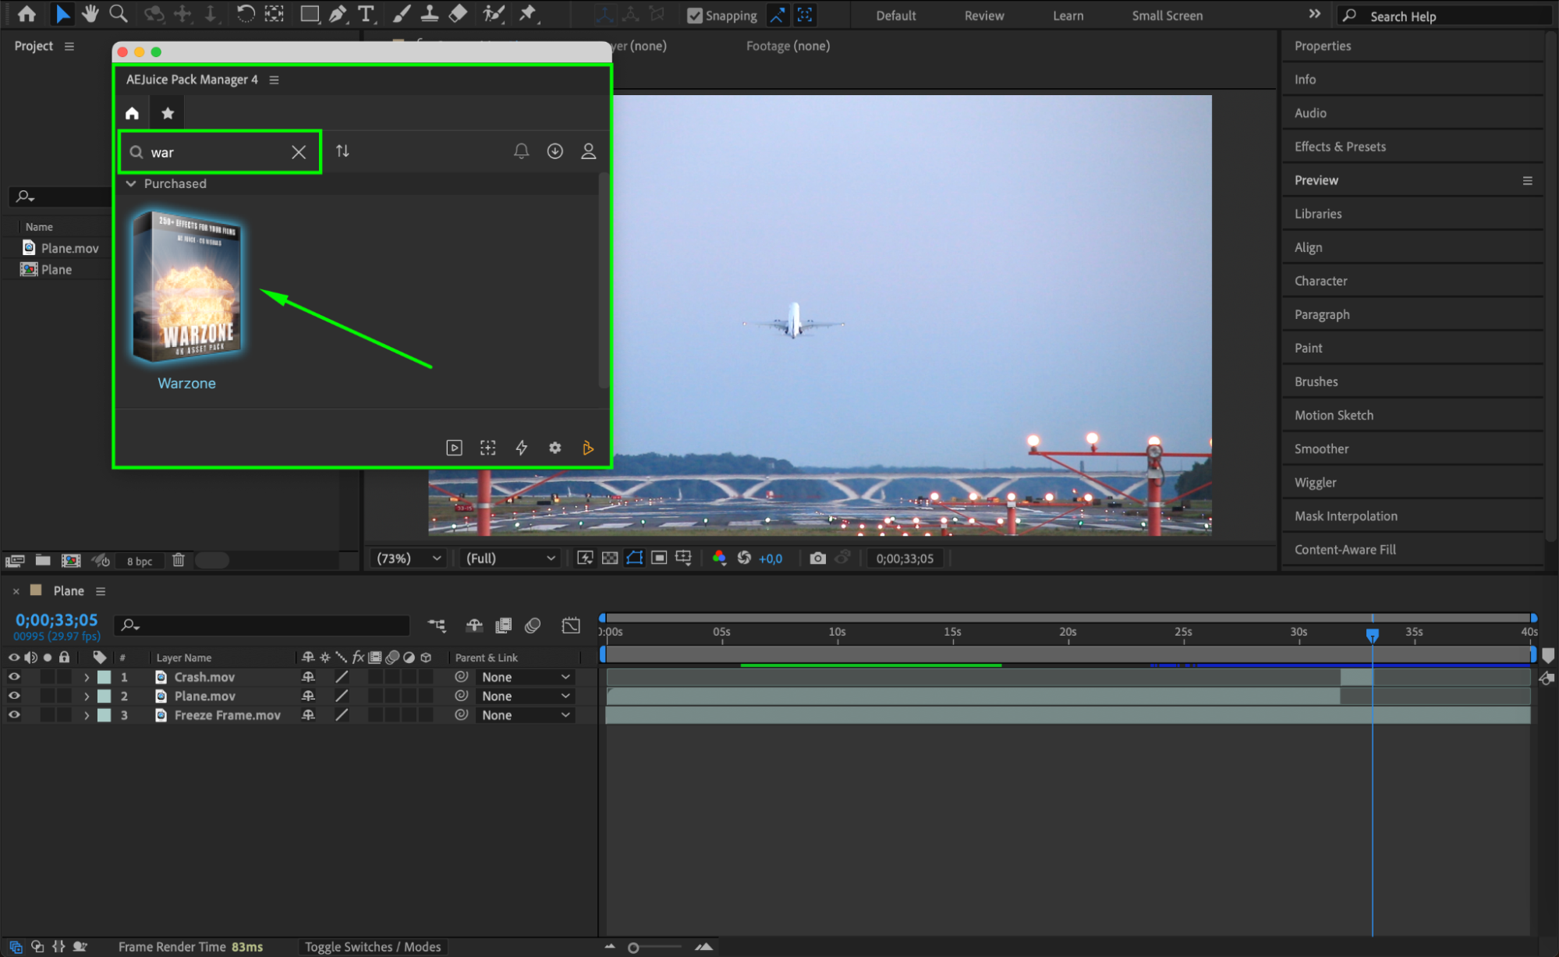Open AEJuice settings gear icon
The image size is (1559, 957).
(x=555, y=448)
